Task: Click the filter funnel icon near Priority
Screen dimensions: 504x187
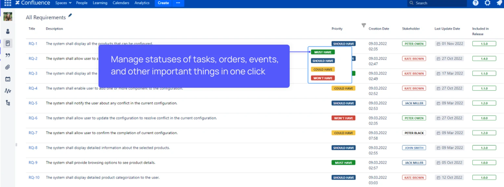Action: tap(364, 25)
